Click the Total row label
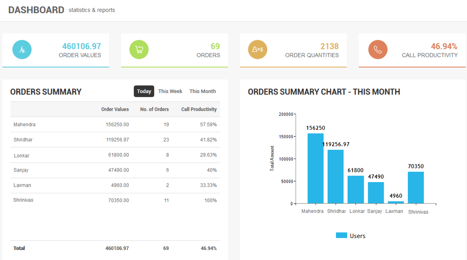Screen dimensions: 467x260 click(19, 248)
